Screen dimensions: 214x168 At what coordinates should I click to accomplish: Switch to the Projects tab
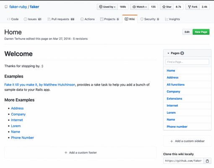pyautogui.click(x=110, y=19)
